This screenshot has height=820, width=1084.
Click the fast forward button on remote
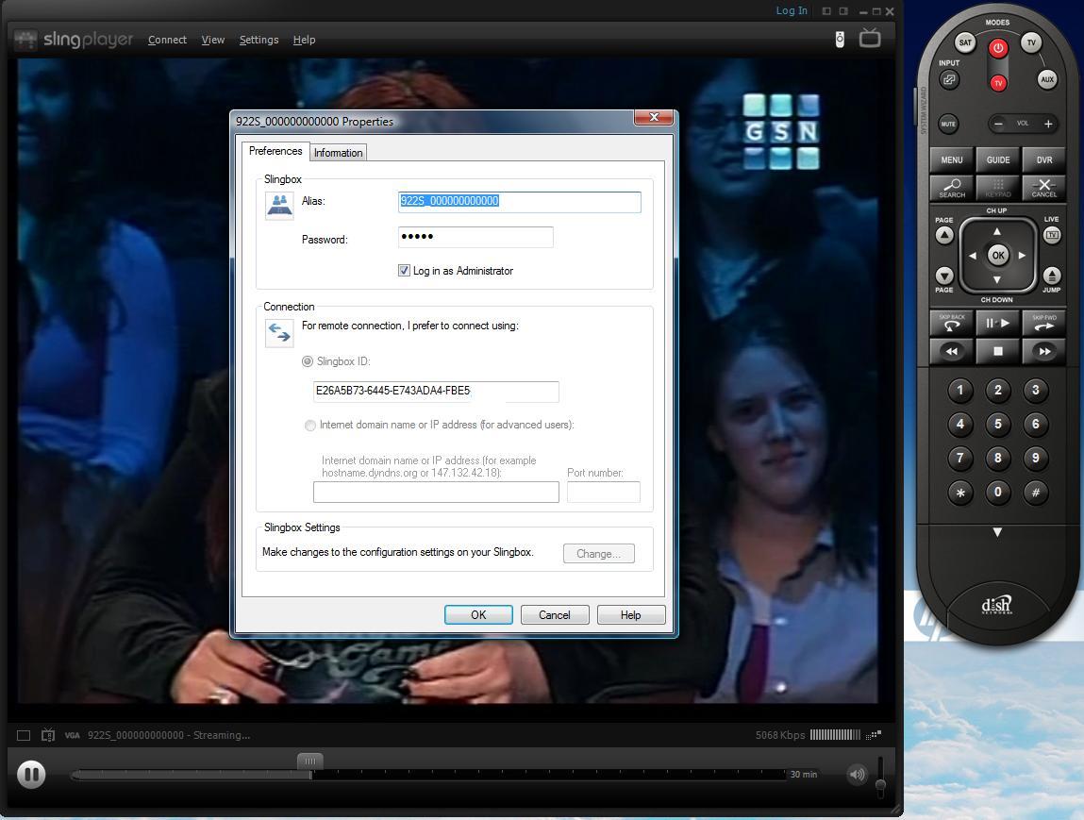1043,351
